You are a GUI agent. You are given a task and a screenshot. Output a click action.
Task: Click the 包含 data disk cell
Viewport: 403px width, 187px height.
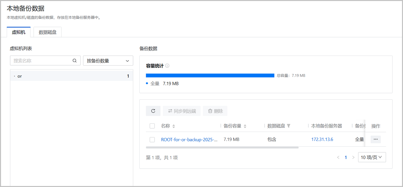point(272,139)
